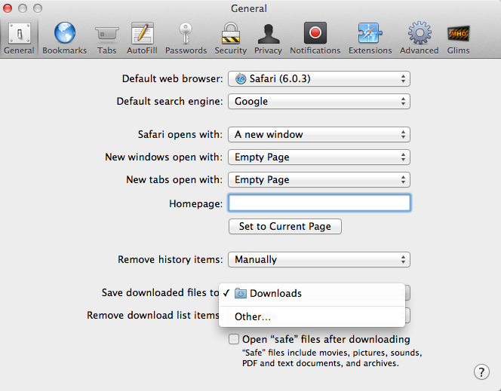Click the Set to Current Page button

pyautogui.click(x=285, y=227)
